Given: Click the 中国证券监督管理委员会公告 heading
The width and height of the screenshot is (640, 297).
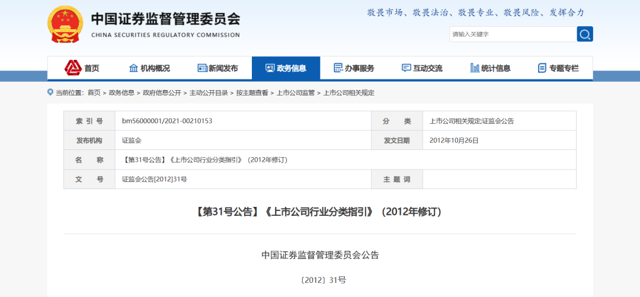Looking at the screenshot, I should coord(320,256).
